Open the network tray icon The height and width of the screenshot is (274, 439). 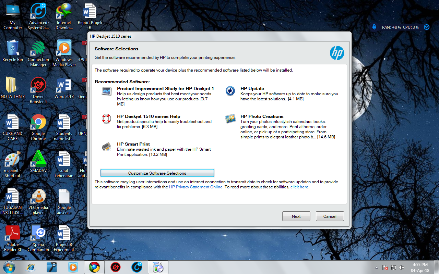coord(393,267)
